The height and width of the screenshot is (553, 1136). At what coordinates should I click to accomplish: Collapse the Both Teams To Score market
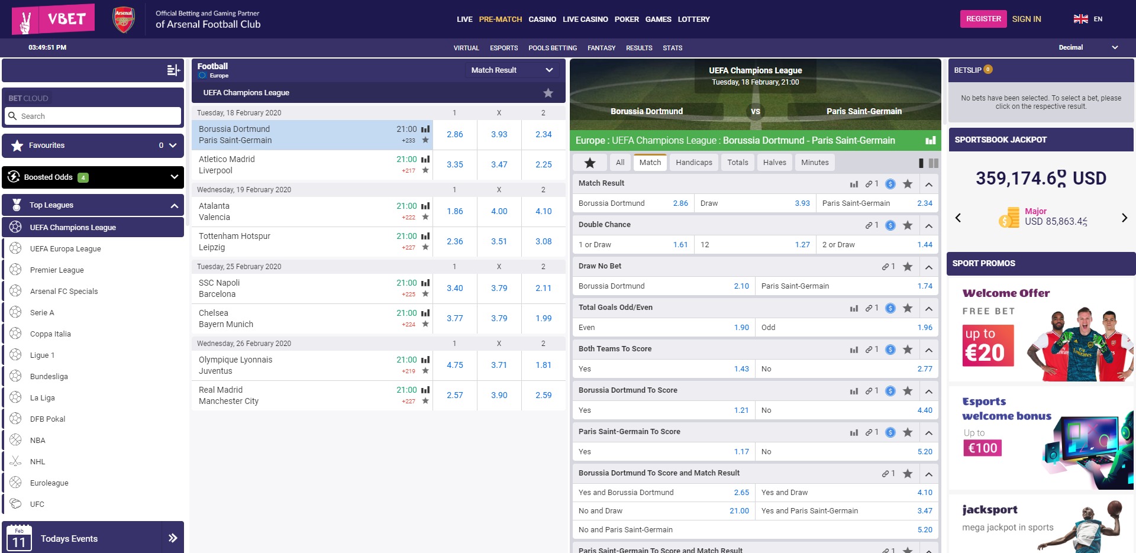(x=929, y=350)
